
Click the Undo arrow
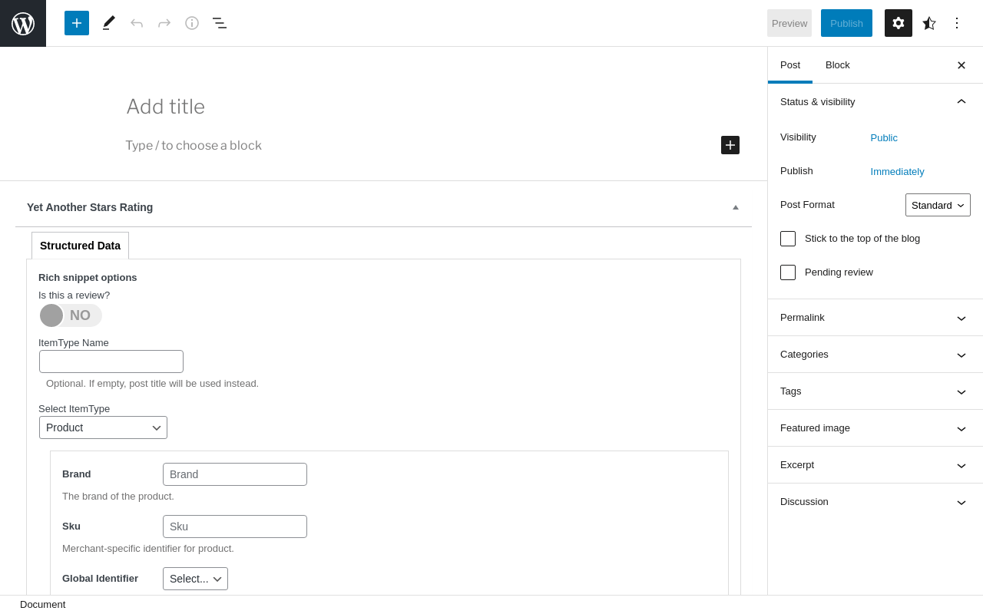click(137, 23)
